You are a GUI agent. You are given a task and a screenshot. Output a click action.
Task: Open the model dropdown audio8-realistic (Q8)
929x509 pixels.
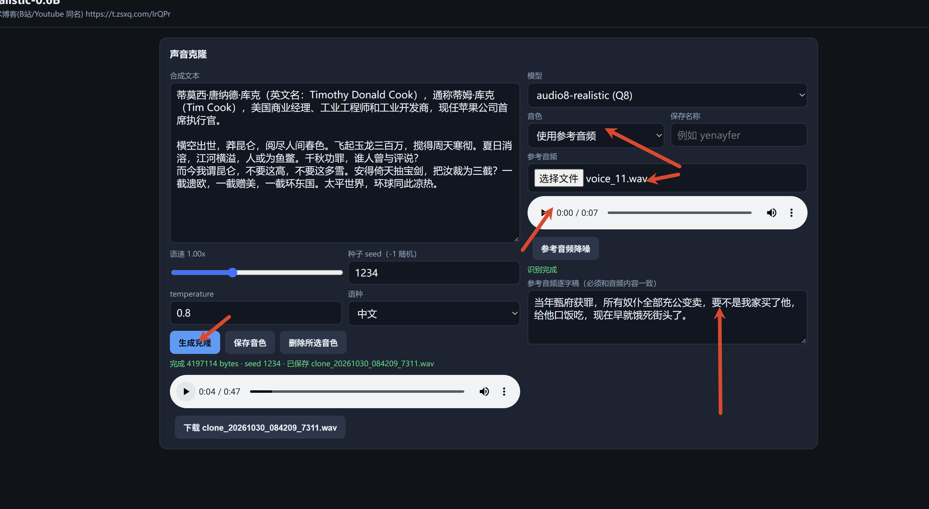coord(667,95)
